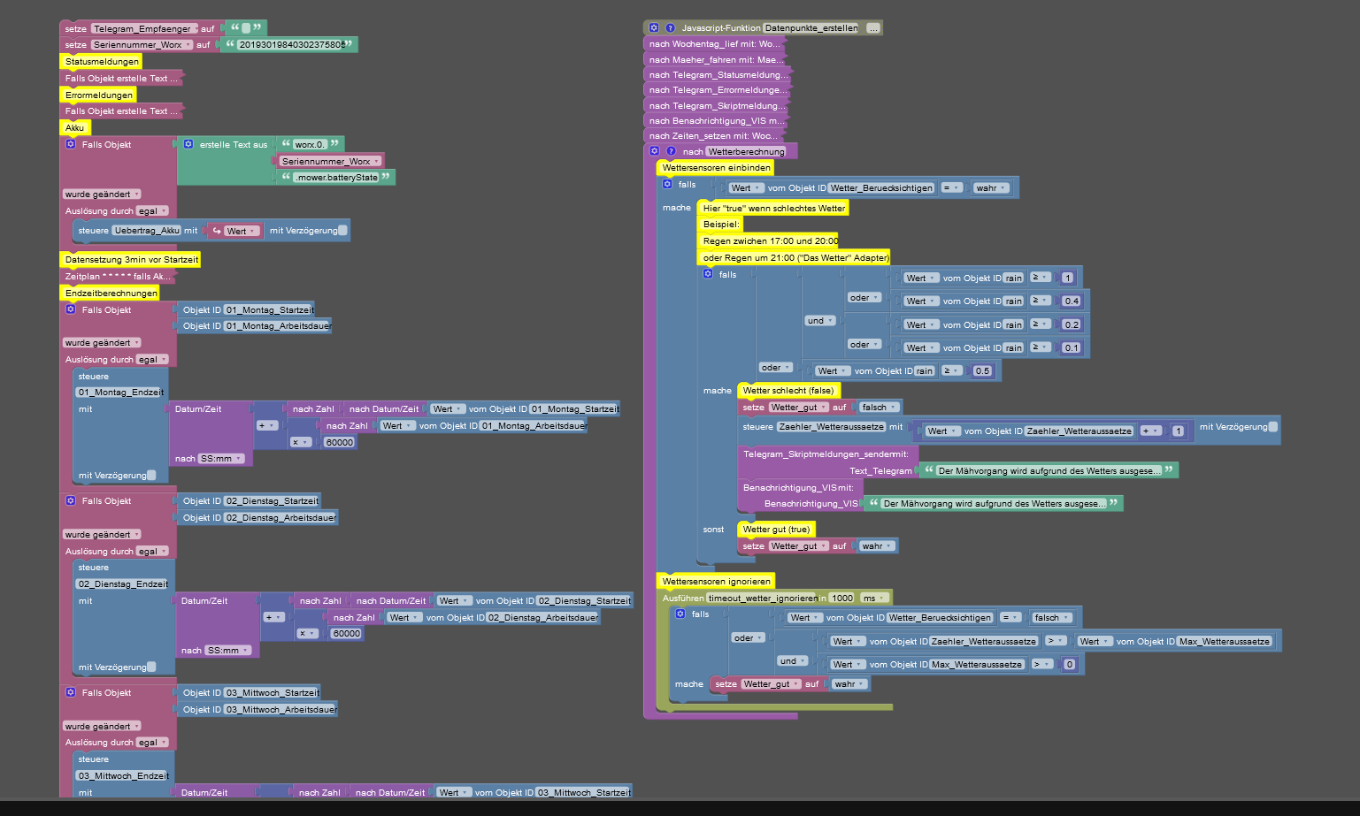Click 'Wettersensoren ignorieren' comment block
The image size is (1360, 816).
pos(717,582)
